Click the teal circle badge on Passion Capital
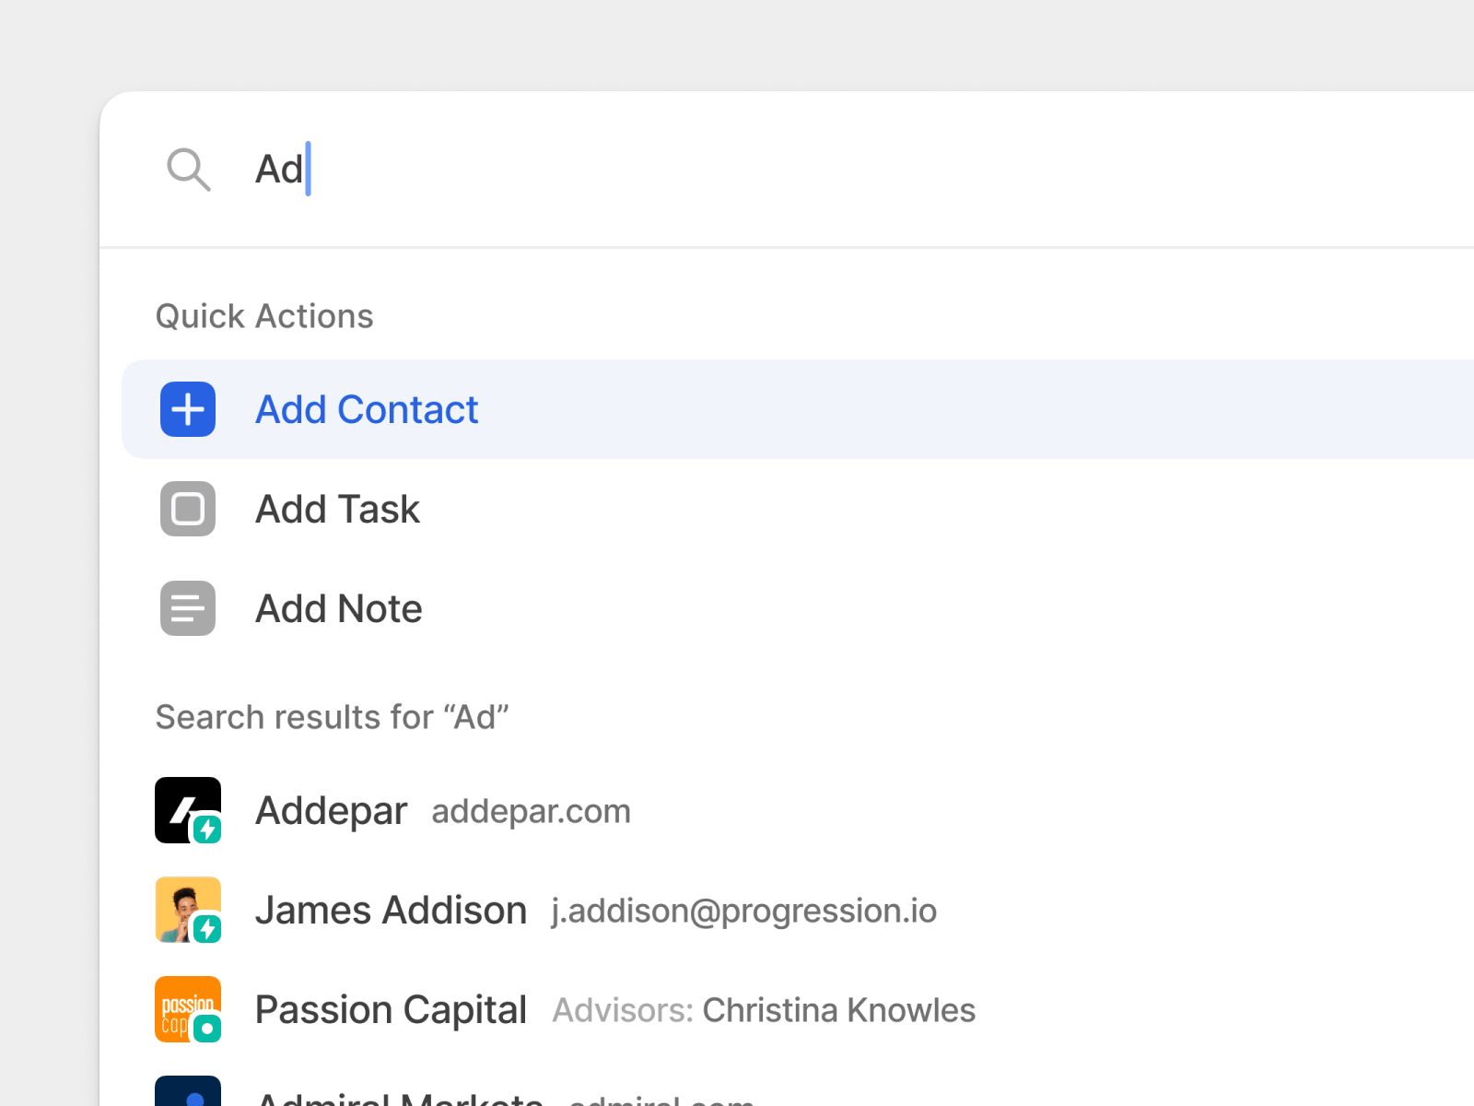The height and width of the screenshot is (1106, 1474). (207, 1029)
